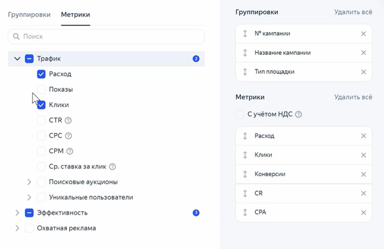Remove the Расход metric with X icon
Image resolution: width=384 pixels, height=249 pixels.
[363, 136]
